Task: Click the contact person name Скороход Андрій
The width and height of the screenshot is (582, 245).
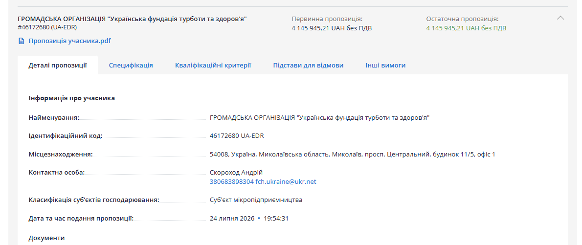Action: (236, 173)
